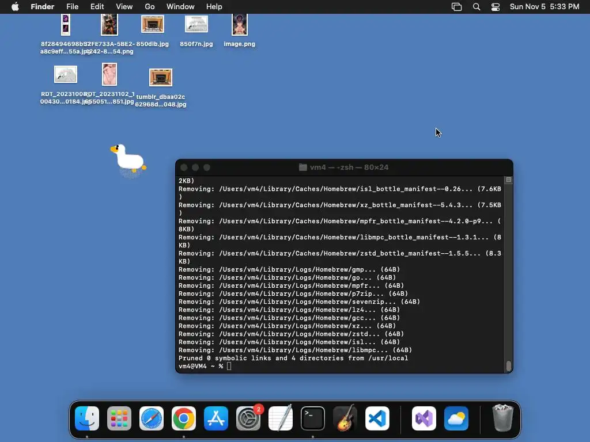Click the date and time clock
The height and width of the screenshot is (442, 590).
click(x=544, y=7)
